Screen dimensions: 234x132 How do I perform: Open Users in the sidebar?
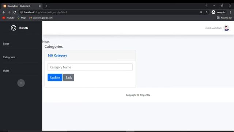pos(6,71)
